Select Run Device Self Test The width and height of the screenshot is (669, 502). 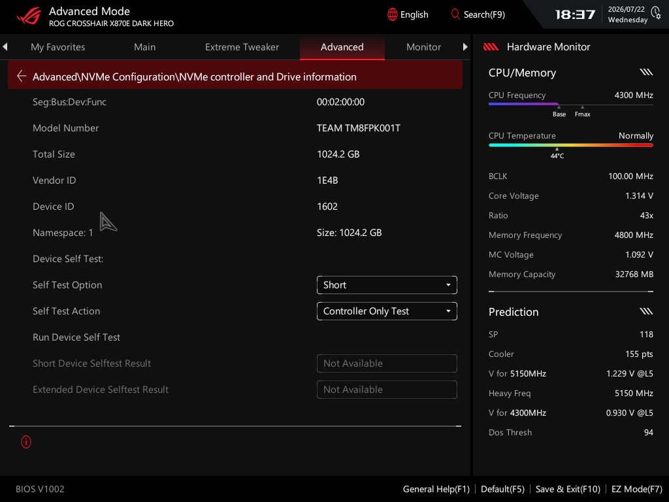(x=76, y=337)
